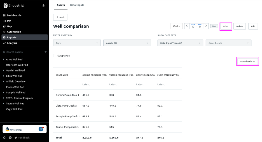Viewport: 262px width, 142px height.
Task: Open settings gear icon
Action: coord(4,138)
